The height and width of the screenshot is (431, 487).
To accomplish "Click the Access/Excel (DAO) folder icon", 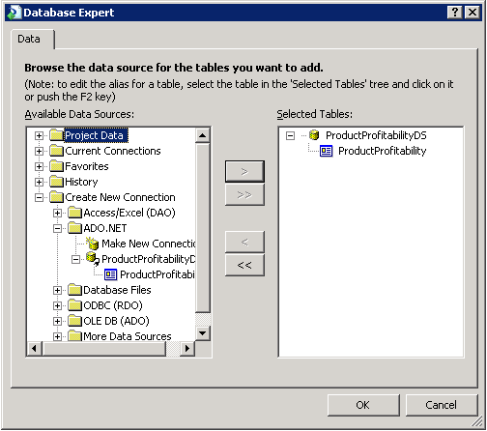I will (x=74, y=213).
